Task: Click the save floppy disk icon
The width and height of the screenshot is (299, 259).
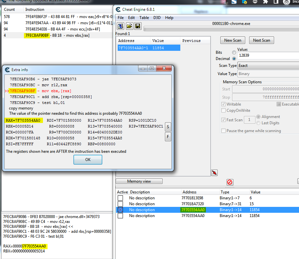Action: coord(138,26)
